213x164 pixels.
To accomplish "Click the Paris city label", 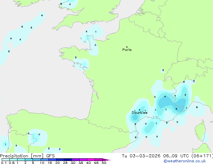I will (x=127, y=50).
